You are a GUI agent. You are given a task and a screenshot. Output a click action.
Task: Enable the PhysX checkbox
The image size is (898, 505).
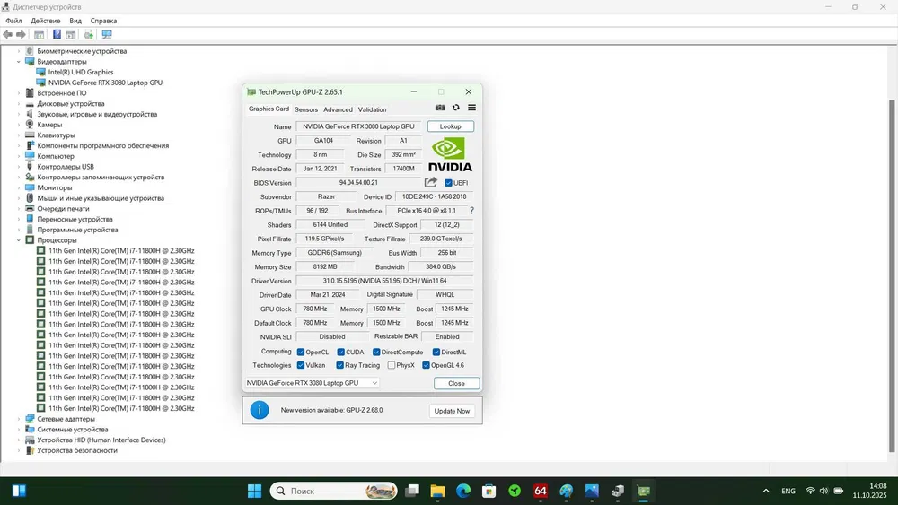coord(392,365)
